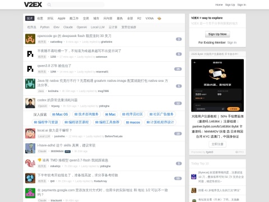Image resolution: width=269 pixels, height=202 pixels.
Task: Click the 'Mac OS' explore chip
Action: click(60, 114)
